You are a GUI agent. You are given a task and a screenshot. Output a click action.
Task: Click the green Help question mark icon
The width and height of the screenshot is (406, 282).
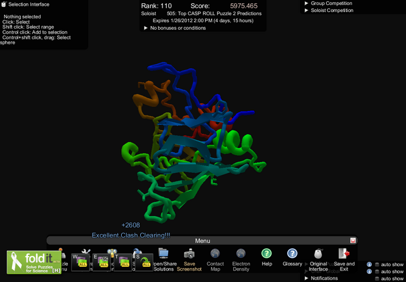click(x=266, y=253)
